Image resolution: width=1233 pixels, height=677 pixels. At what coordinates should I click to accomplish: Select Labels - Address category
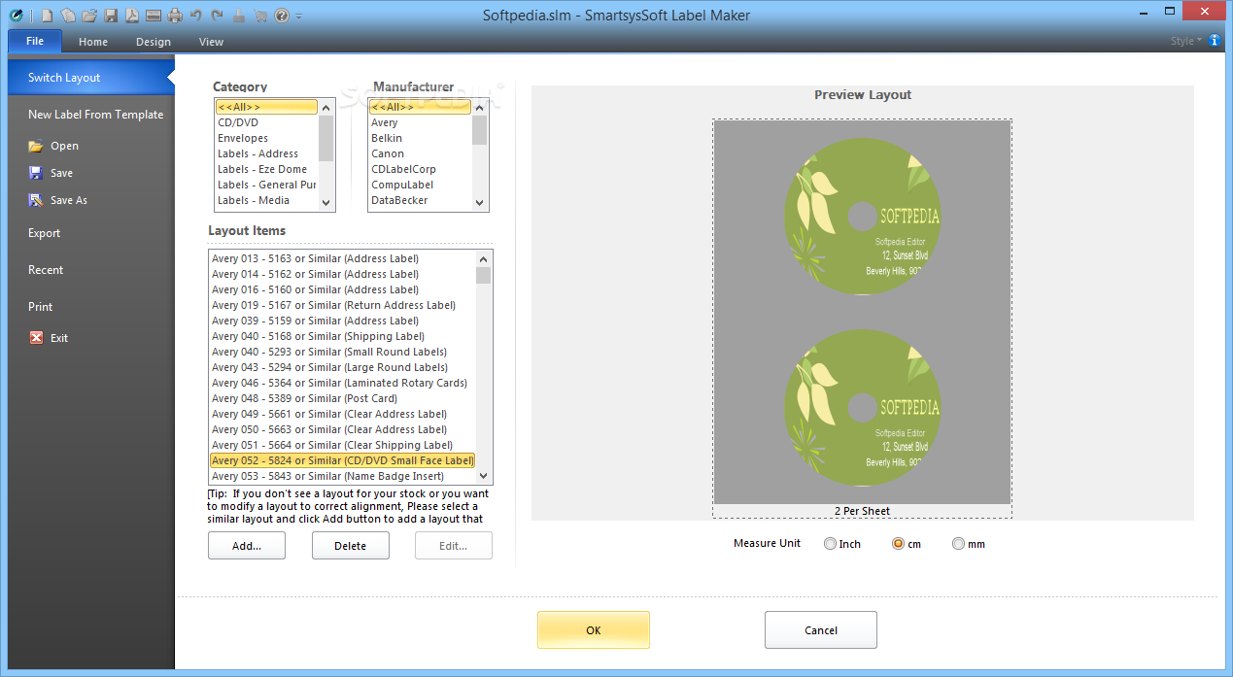pyautogui.click(x=257, y=153)
